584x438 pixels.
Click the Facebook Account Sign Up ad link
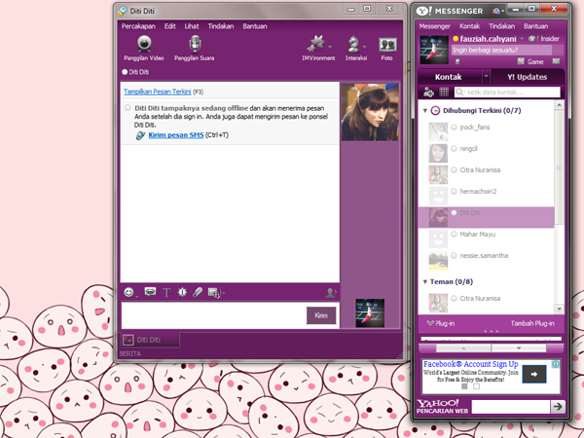click(471, 364)
